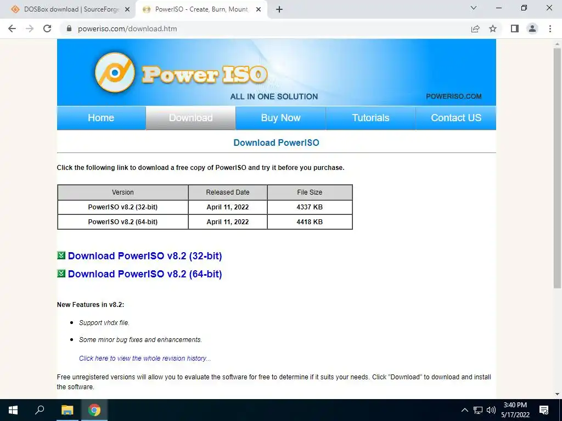Viewport: 562px width, 421px height.
Task: Click the browser forward arrow
Action: pyautogui.click(x=30, y=29)
